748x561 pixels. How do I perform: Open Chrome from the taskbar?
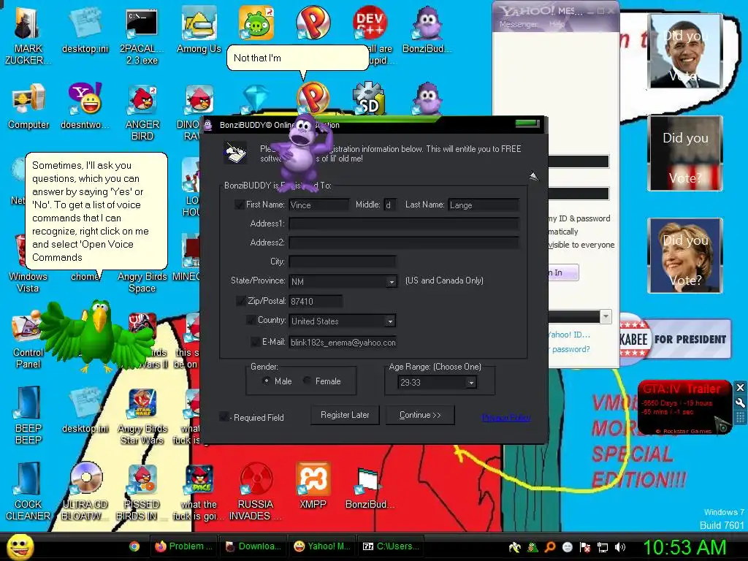click(134, 546)
